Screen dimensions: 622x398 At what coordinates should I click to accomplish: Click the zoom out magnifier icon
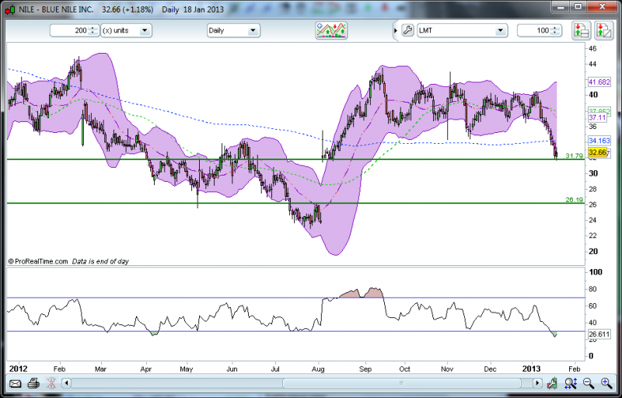(589, 383)
